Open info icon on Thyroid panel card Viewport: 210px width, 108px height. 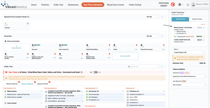tap(28, 24)
